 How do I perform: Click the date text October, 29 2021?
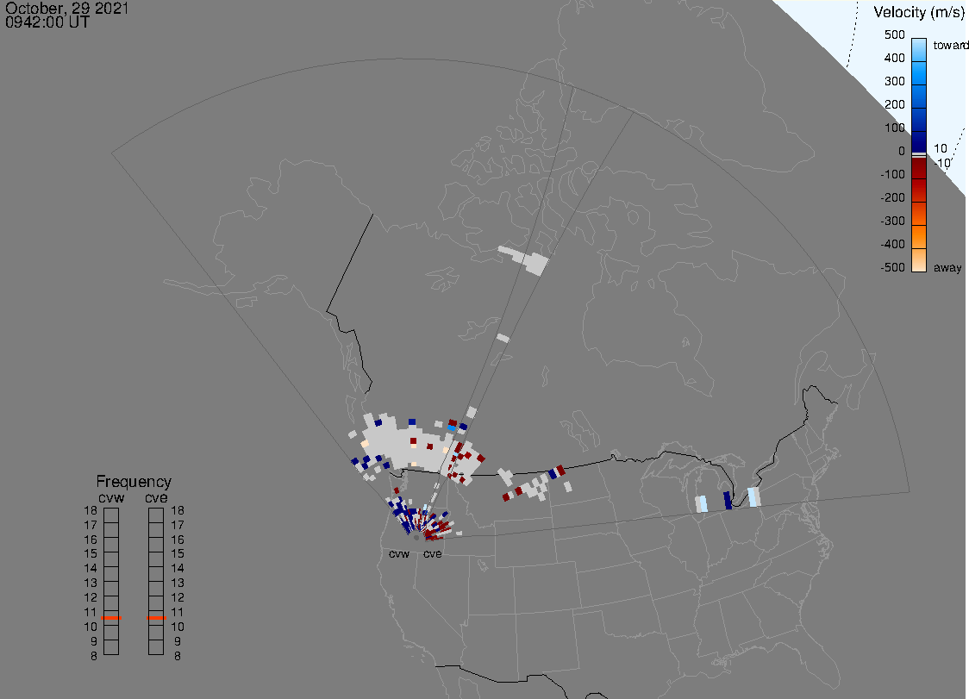(x=66, y=8)
